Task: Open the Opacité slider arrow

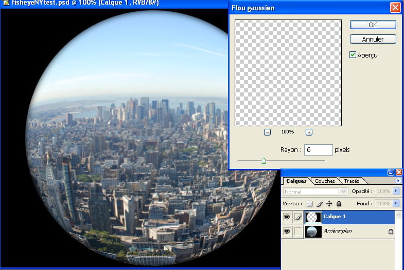Action: (x=396, y=191)
